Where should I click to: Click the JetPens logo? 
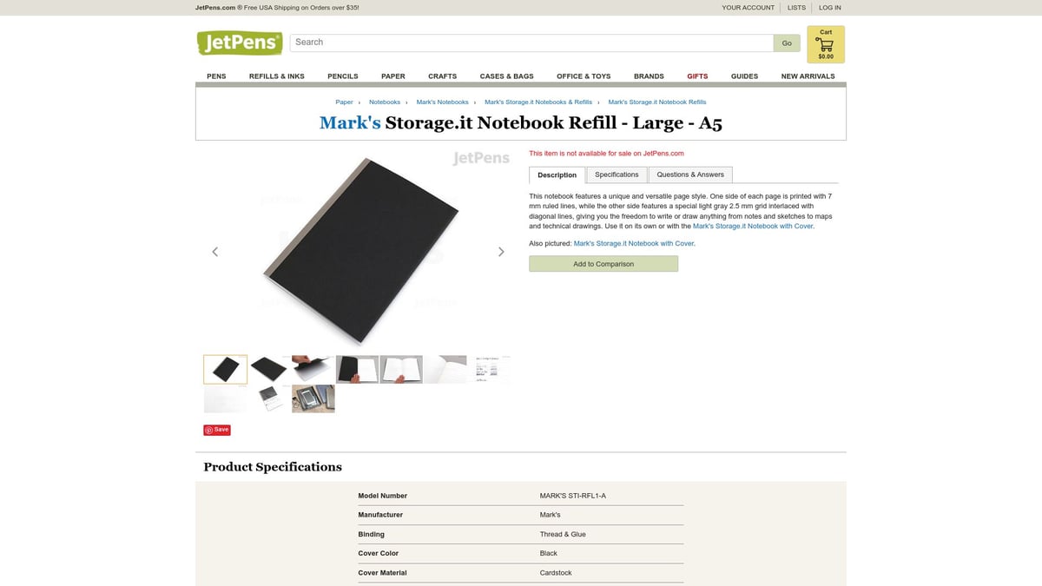[x=240, y=43]
